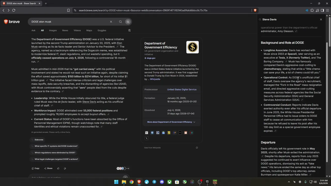Open the Extensions puzzle icon

coord(312,10)
